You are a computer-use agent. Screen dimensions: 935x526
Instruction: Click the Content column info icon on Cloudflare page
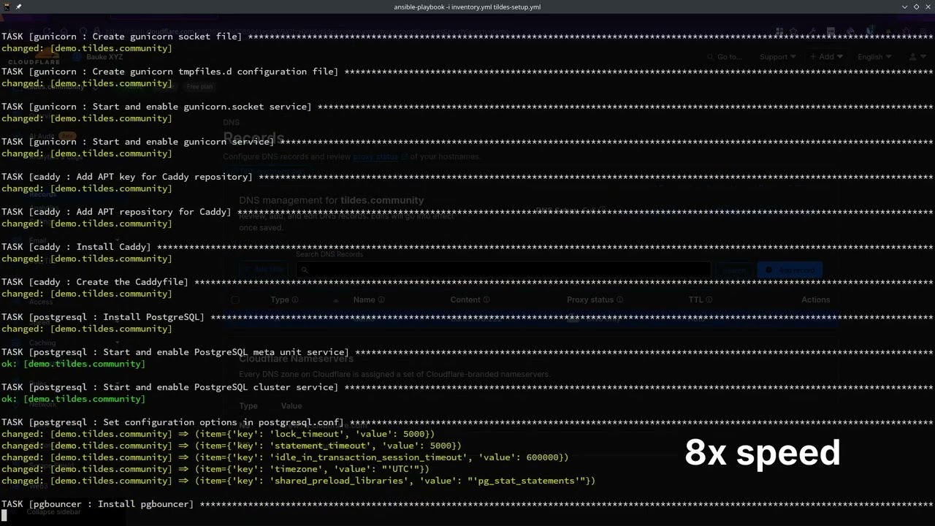click(486, 300)
